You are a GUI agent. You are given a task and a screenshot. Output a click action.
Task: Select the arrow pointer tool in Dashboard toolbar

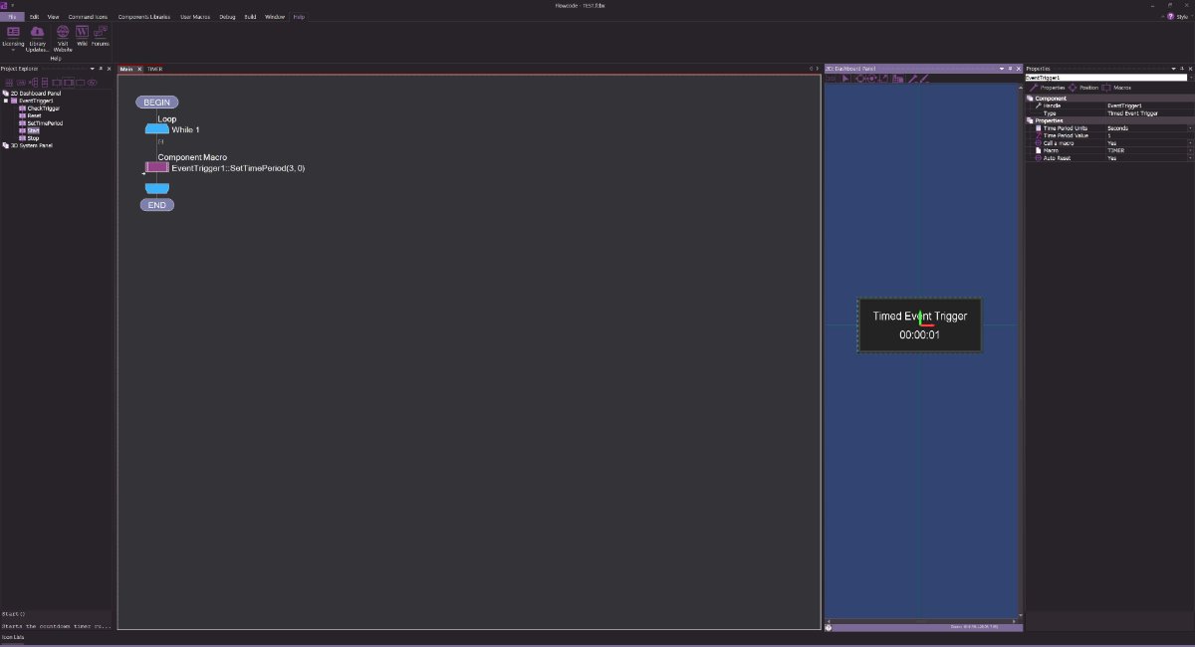point(846,79)
